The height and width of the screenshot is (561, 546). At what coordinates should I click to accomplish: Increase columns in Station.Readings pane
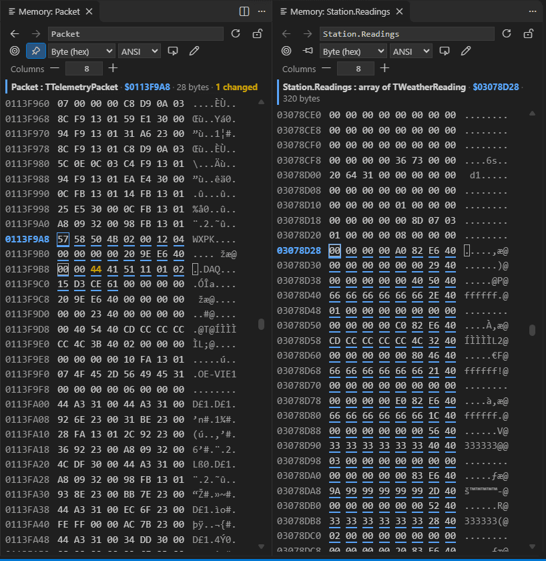(384, 68)
